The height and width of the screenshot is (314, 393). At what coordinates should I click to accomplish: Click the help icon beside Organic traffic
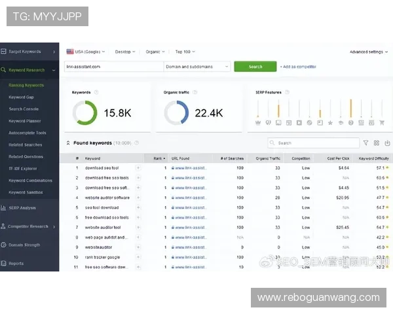[x=195, y=92]
